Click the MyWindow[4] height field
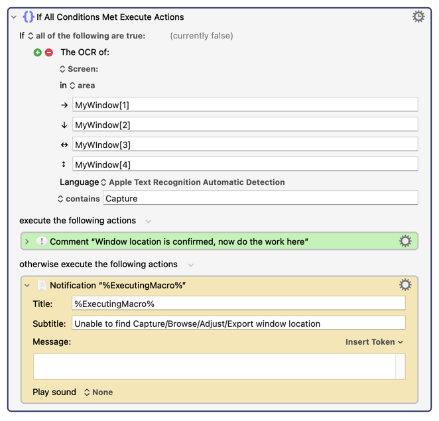 [245, 164]
